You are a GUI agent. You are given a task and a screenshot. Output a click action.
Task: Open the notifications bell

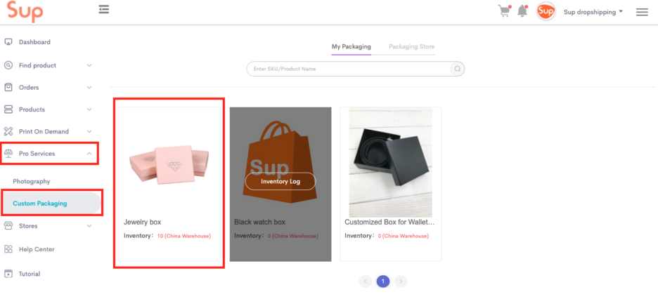click(x=522, y=11)
